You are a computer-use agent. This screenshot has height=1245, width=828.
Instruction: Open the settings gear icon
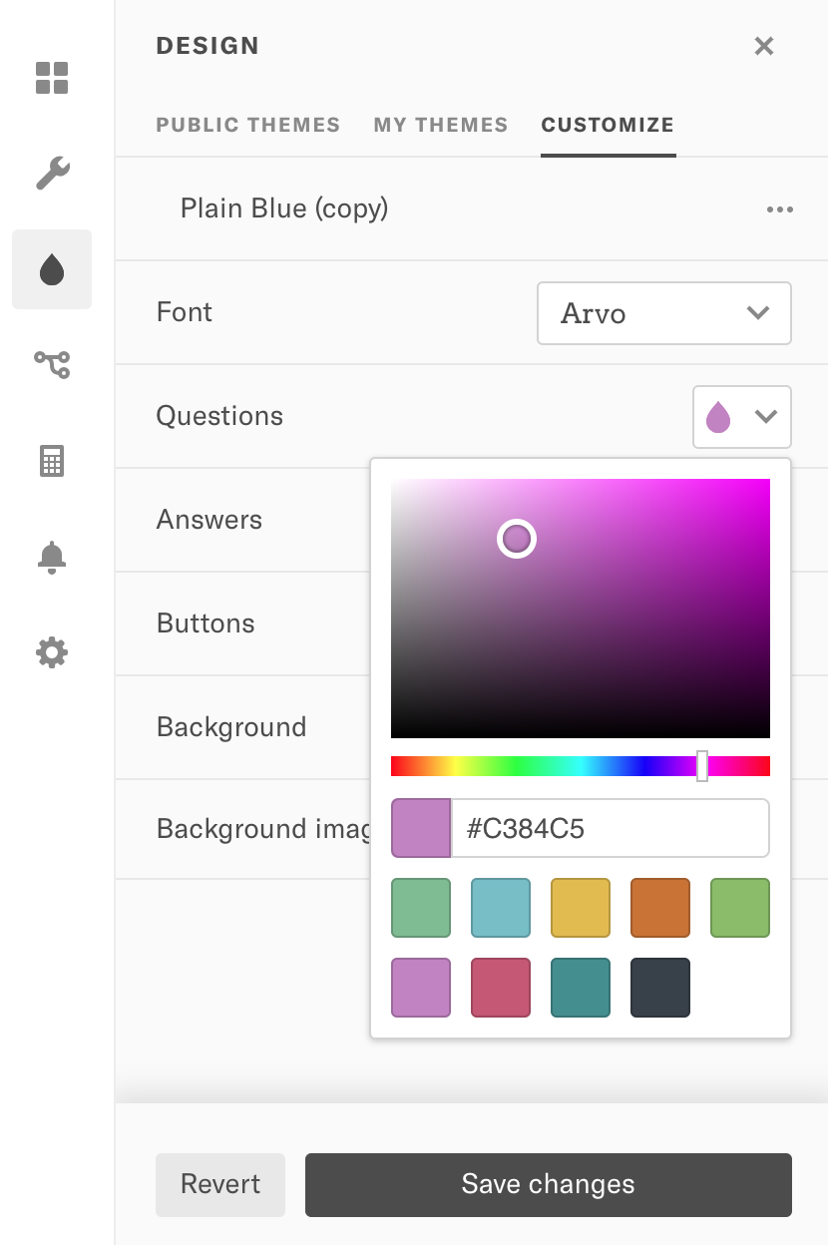[52, 653]
